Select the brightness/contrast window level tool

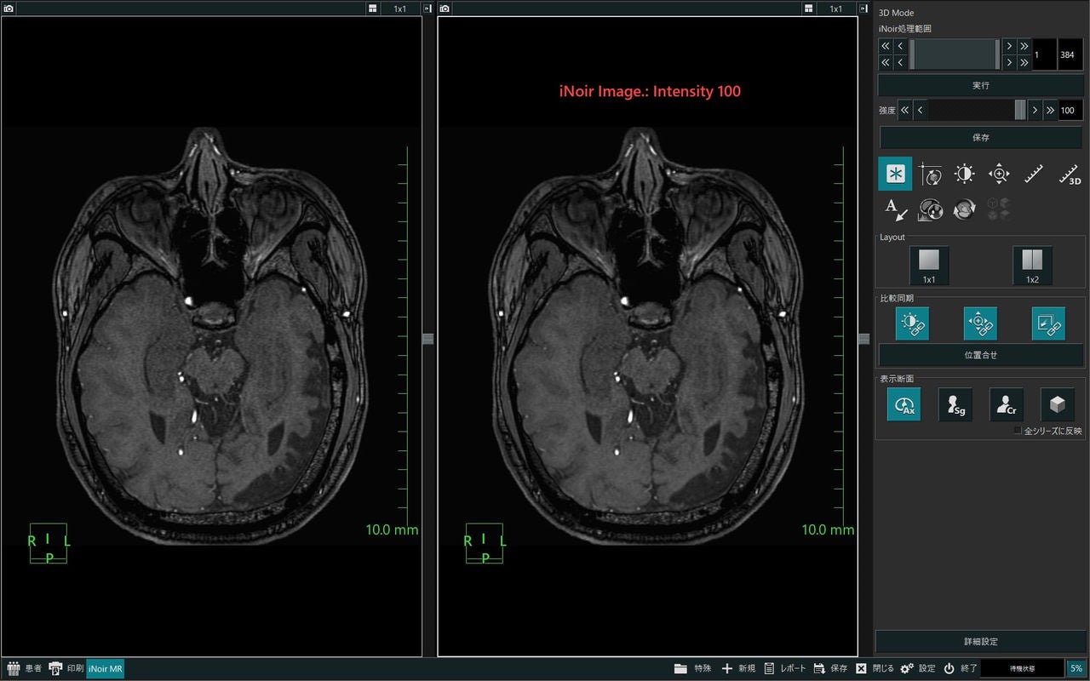pos(964,174)
